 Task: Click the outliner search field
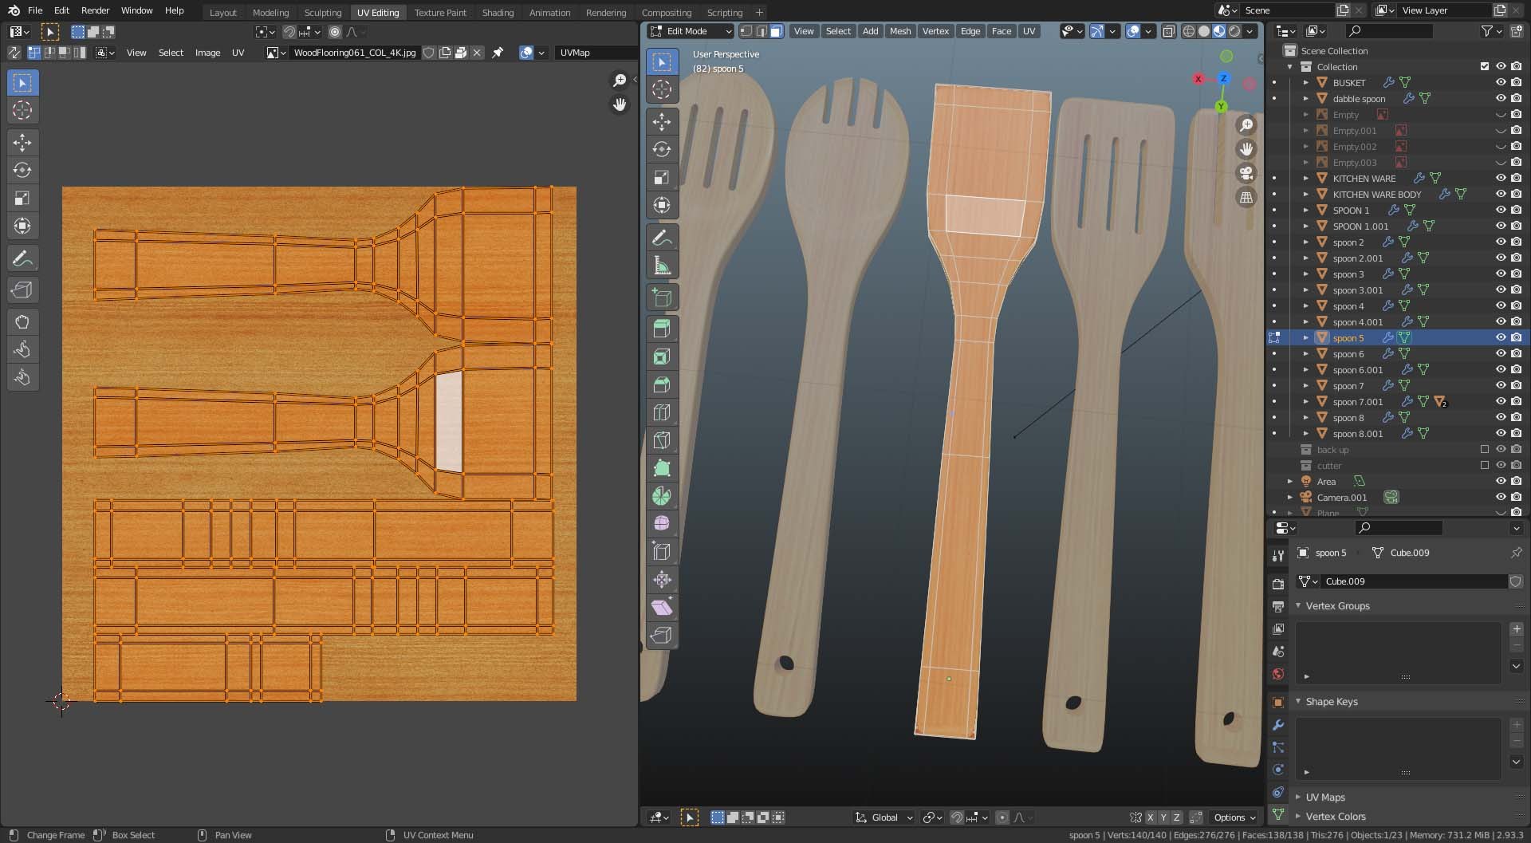click(x=1388, y=31)
